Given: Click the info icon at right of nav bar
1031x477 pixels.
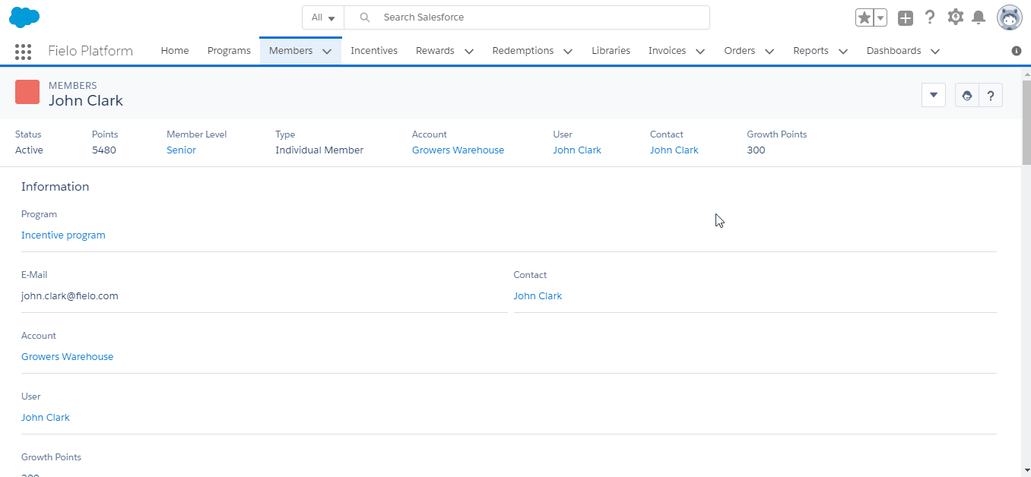Looking at the screenshot, I should tap(1017, 51).
